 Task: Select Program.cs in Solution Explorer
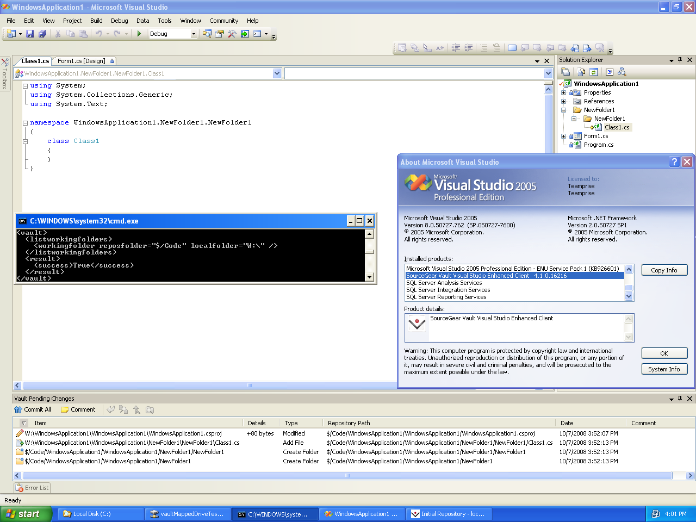(x=599, y=145)
